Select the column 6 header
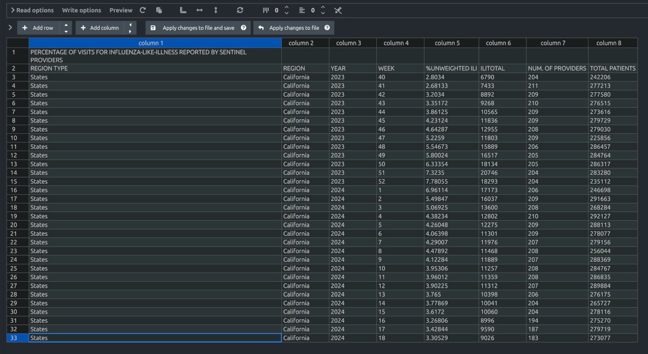The height and width of the screenshot is (354, 648). [x=503, y=43]
